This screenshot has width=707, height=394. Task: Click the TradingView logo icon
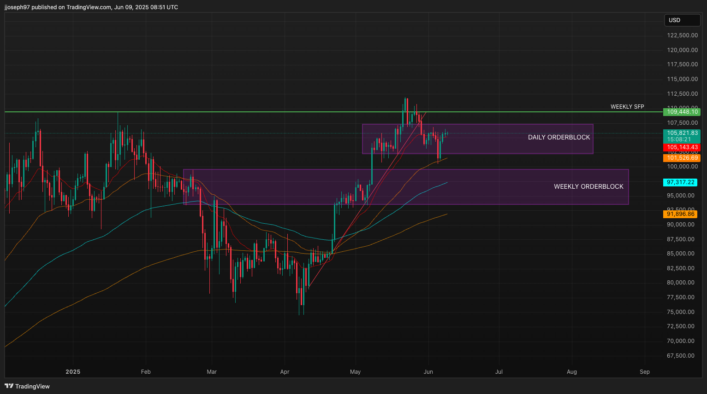9,386
